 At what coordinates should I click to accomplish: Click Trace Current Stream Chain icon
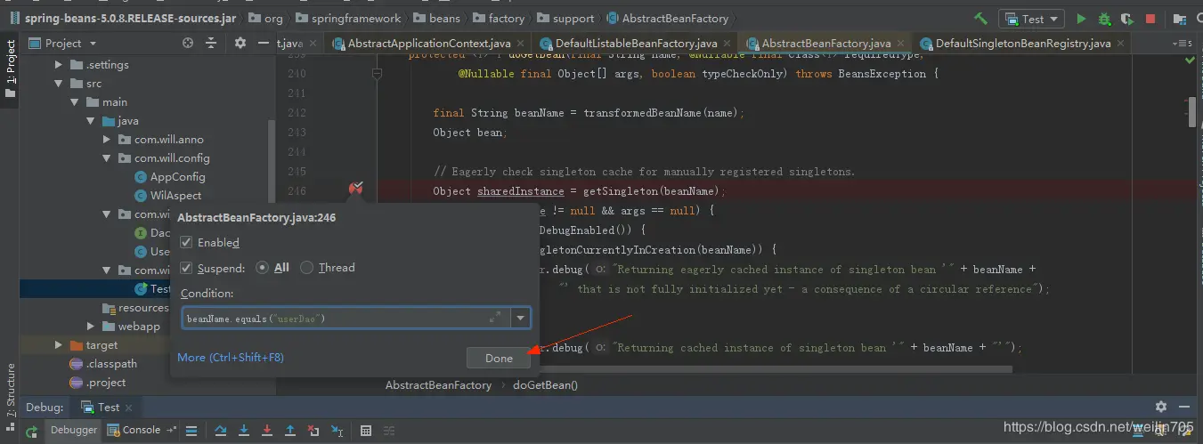[389, 431]
